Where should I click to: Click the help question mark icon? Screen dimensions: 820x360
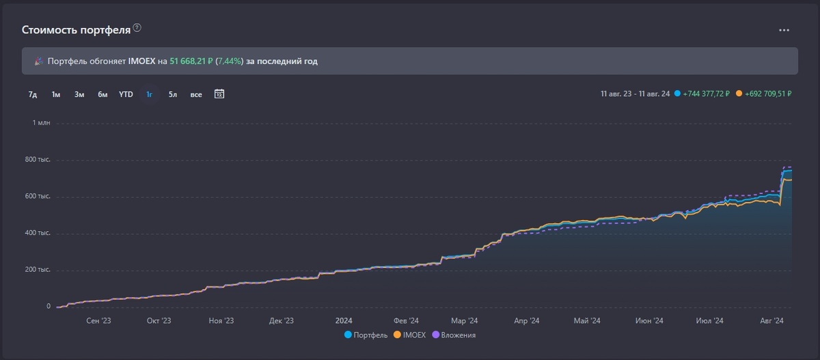[137, 28]
